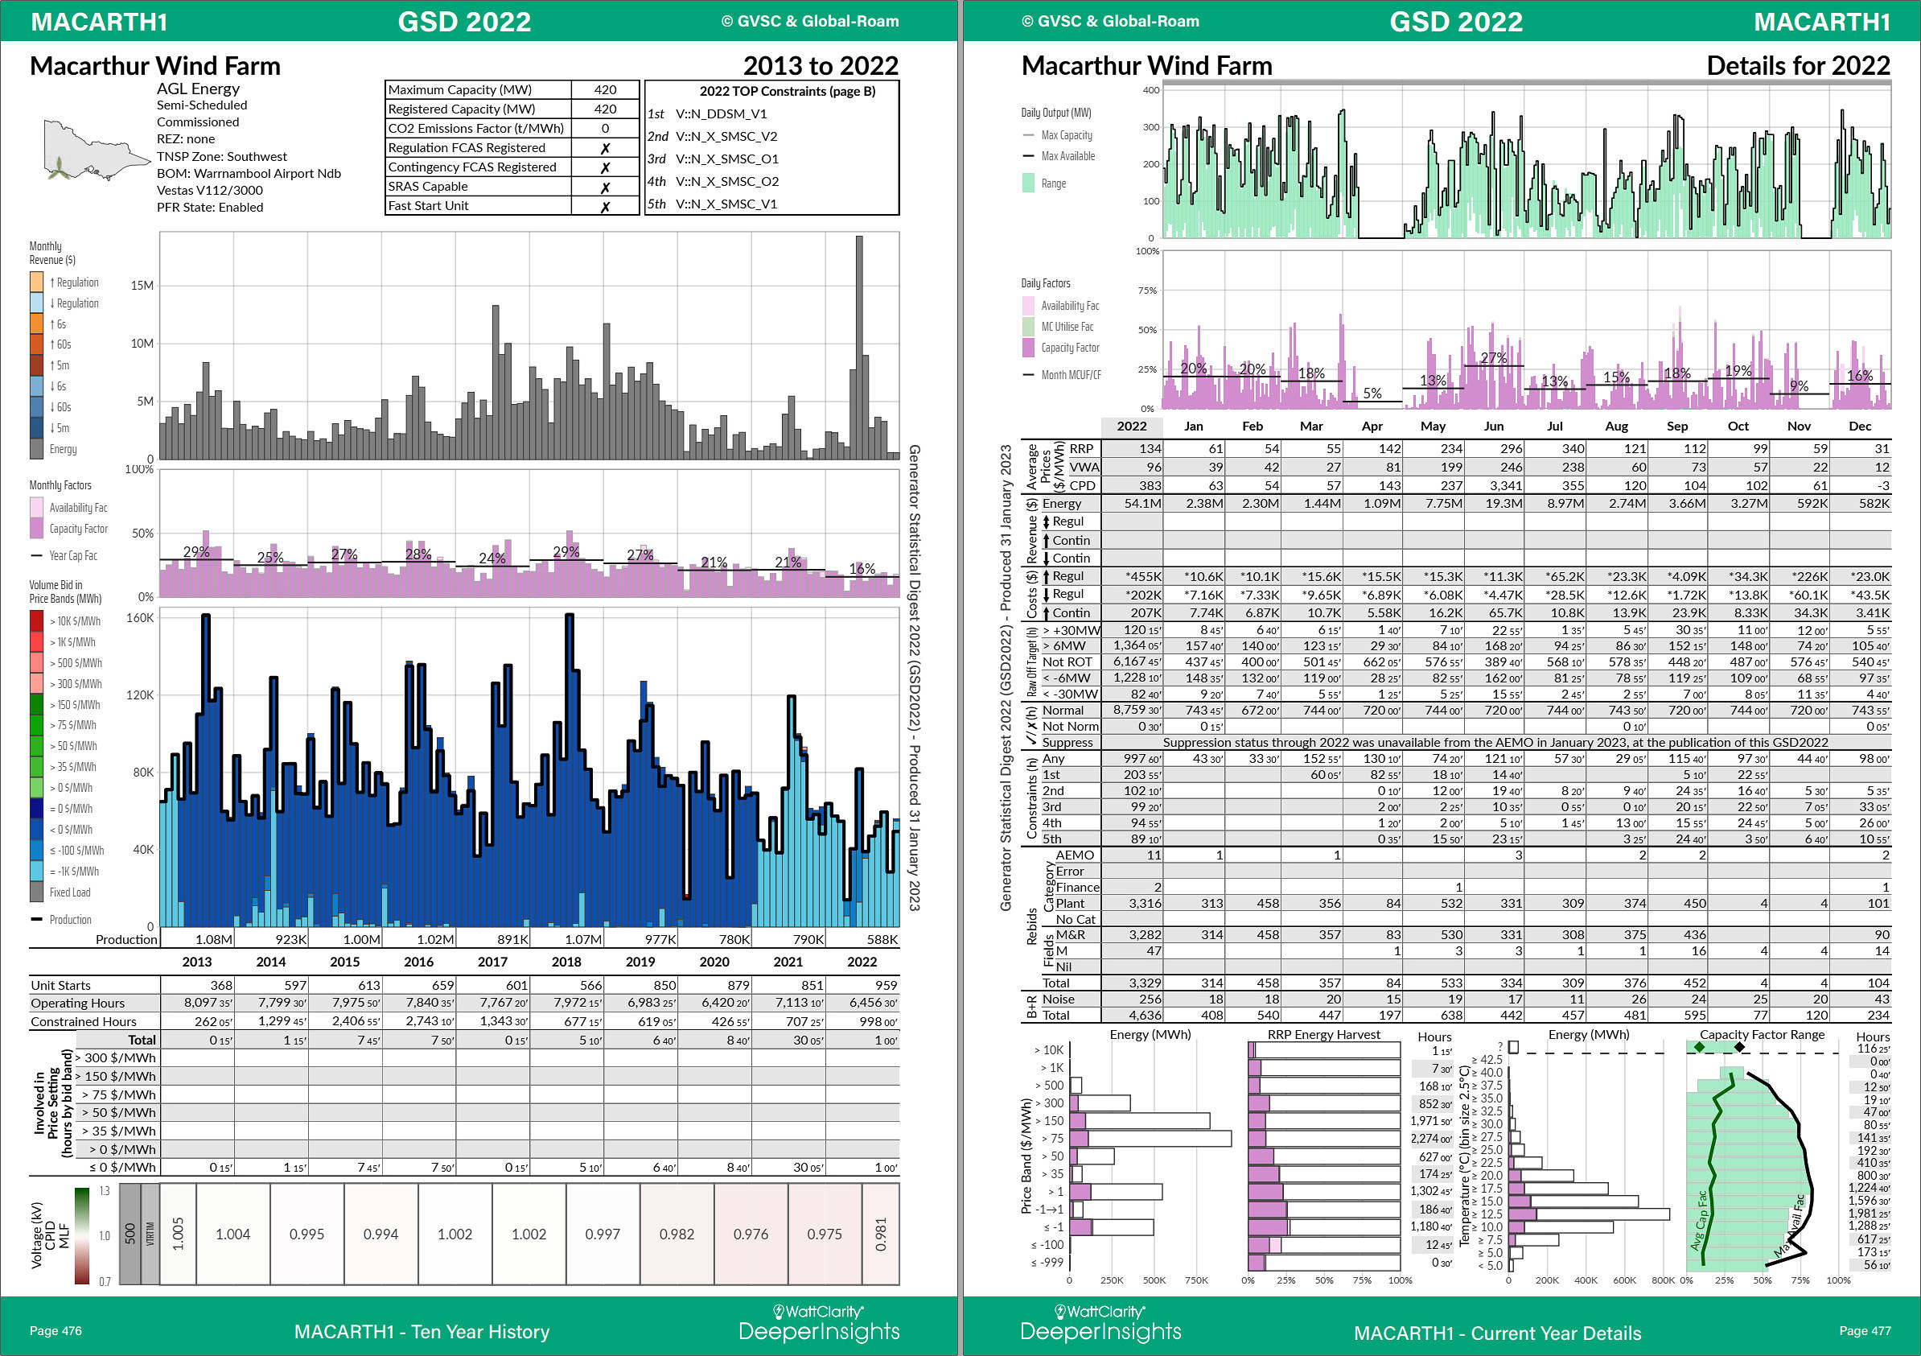This screenshot has width=1921, height=1356.
Task: Click the 5th constraint V::N_X_SMSC_V1
Action: click(726, 204)
